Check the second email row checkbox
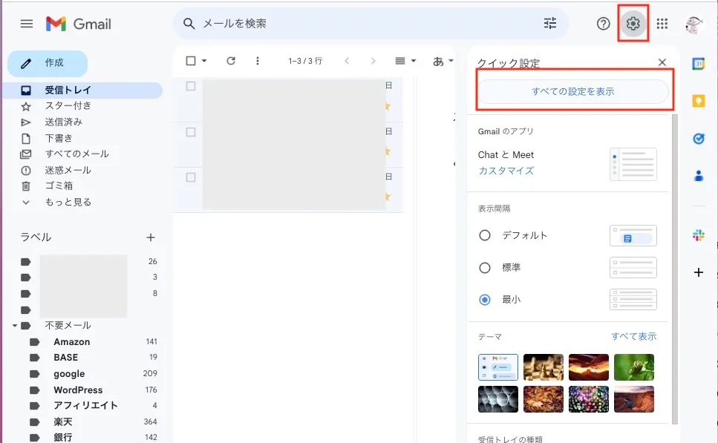Viewport: 718px width, 443px height. [x=191, y=132]
